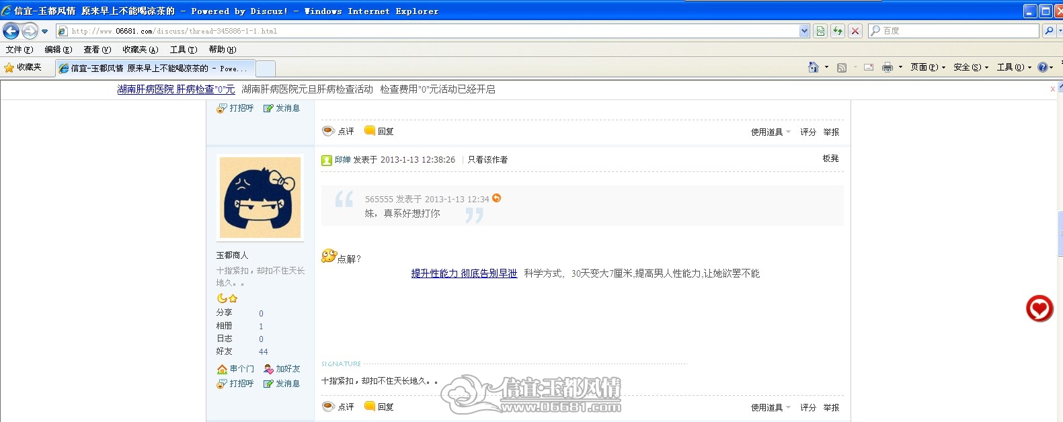Click the 百度 search box
This screenshot has width=1063, height=422.
[953, 31]
